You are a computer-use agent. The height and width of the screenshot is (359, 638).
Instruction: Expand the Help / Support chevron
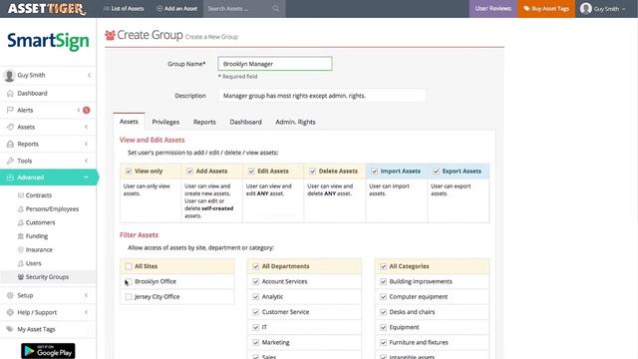[x=87, y=312]
